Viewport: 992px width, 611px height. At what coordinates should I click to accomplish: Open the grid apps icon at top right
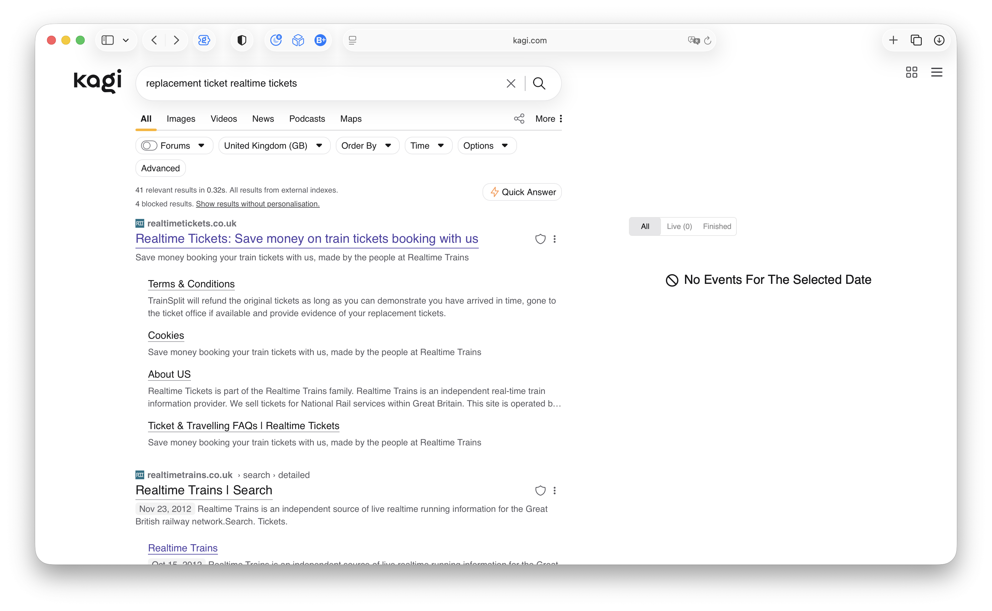pyautogui.click(x=912, y=72)
